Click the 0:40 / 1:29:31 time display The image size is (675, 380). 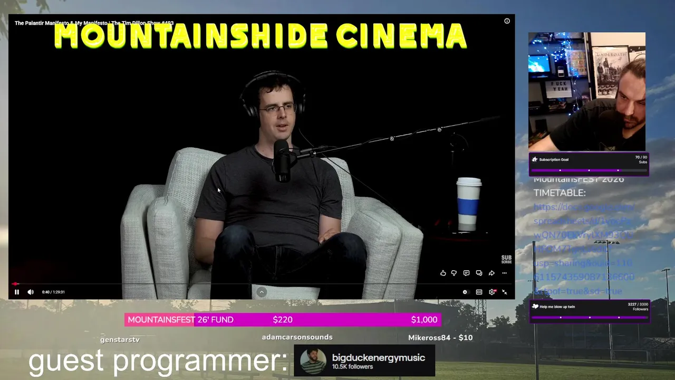(53, 292)
